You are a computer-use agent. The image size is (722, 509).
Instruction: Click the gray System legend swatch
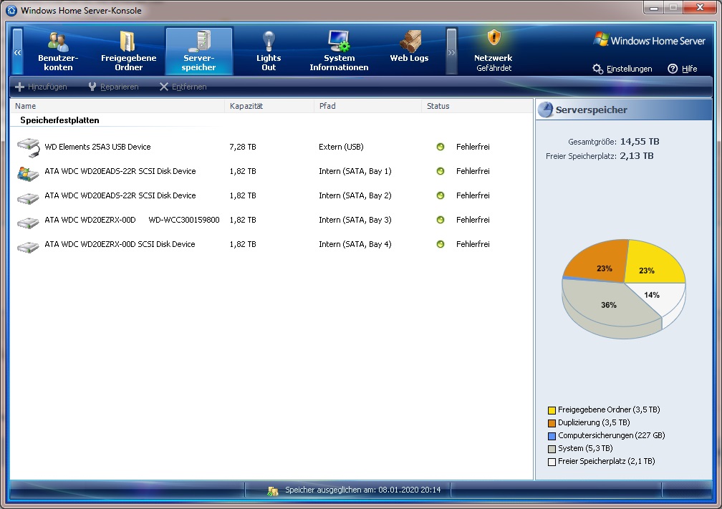tap(552, 449)
